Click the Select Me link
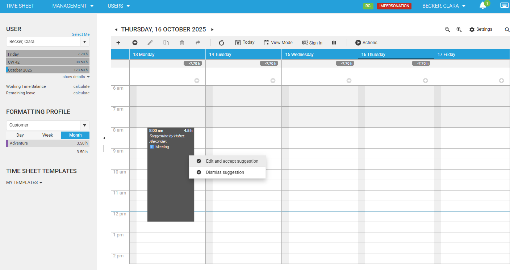 [80, 34]
